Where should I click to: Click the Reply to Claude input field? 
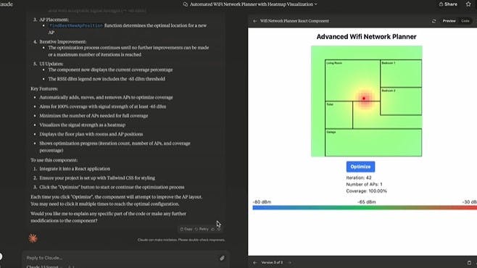[x=122, y=258]
